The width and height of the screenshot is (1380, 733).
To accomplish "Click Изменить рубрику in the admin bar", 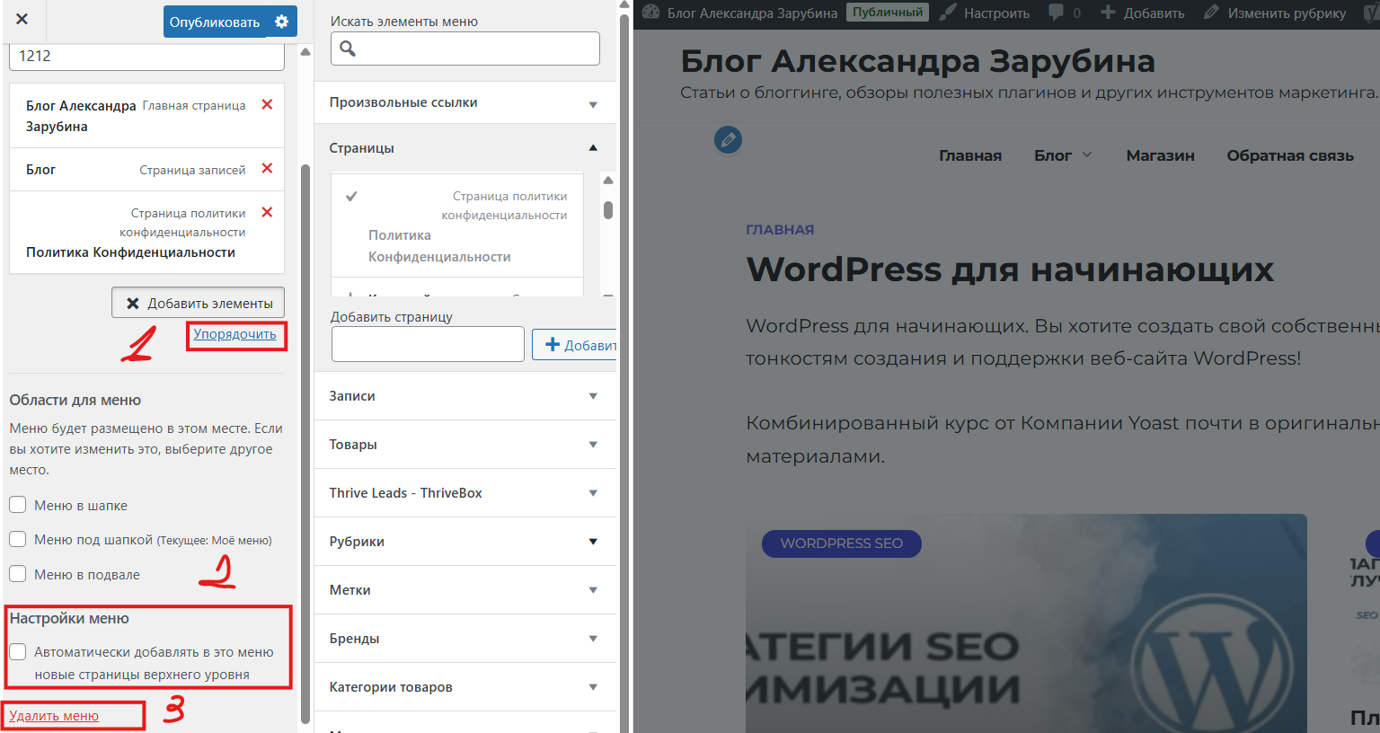I will click(1275, 13).
